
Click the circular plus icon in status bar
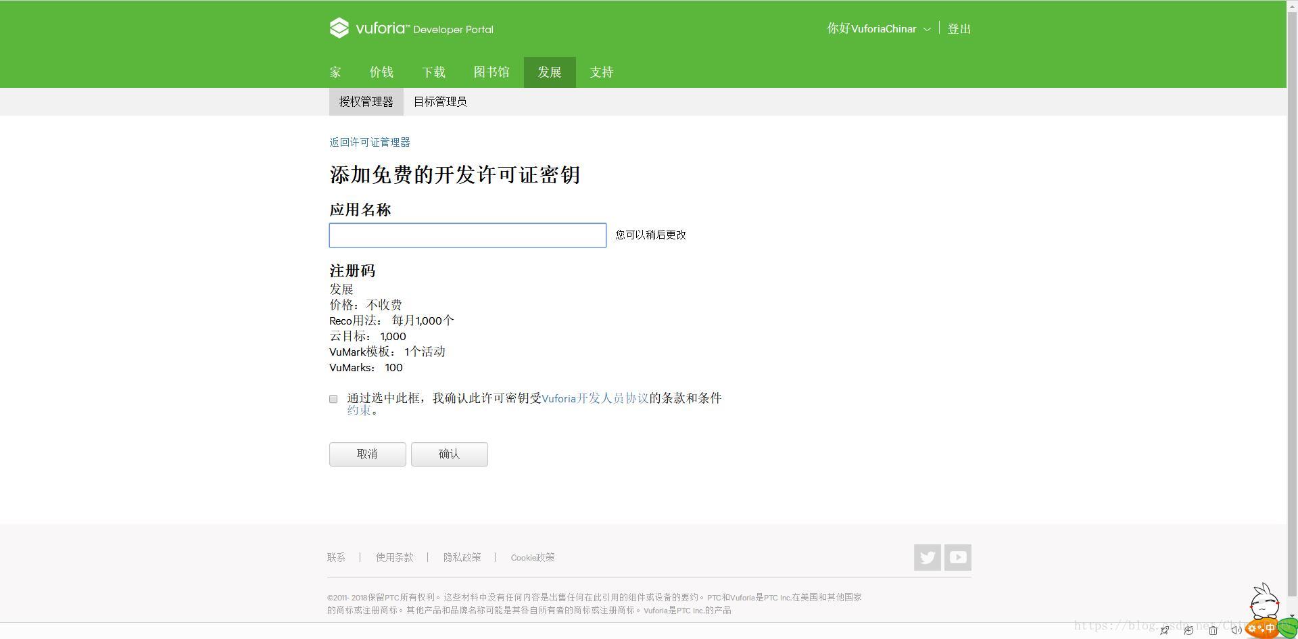click(1188, 630)
